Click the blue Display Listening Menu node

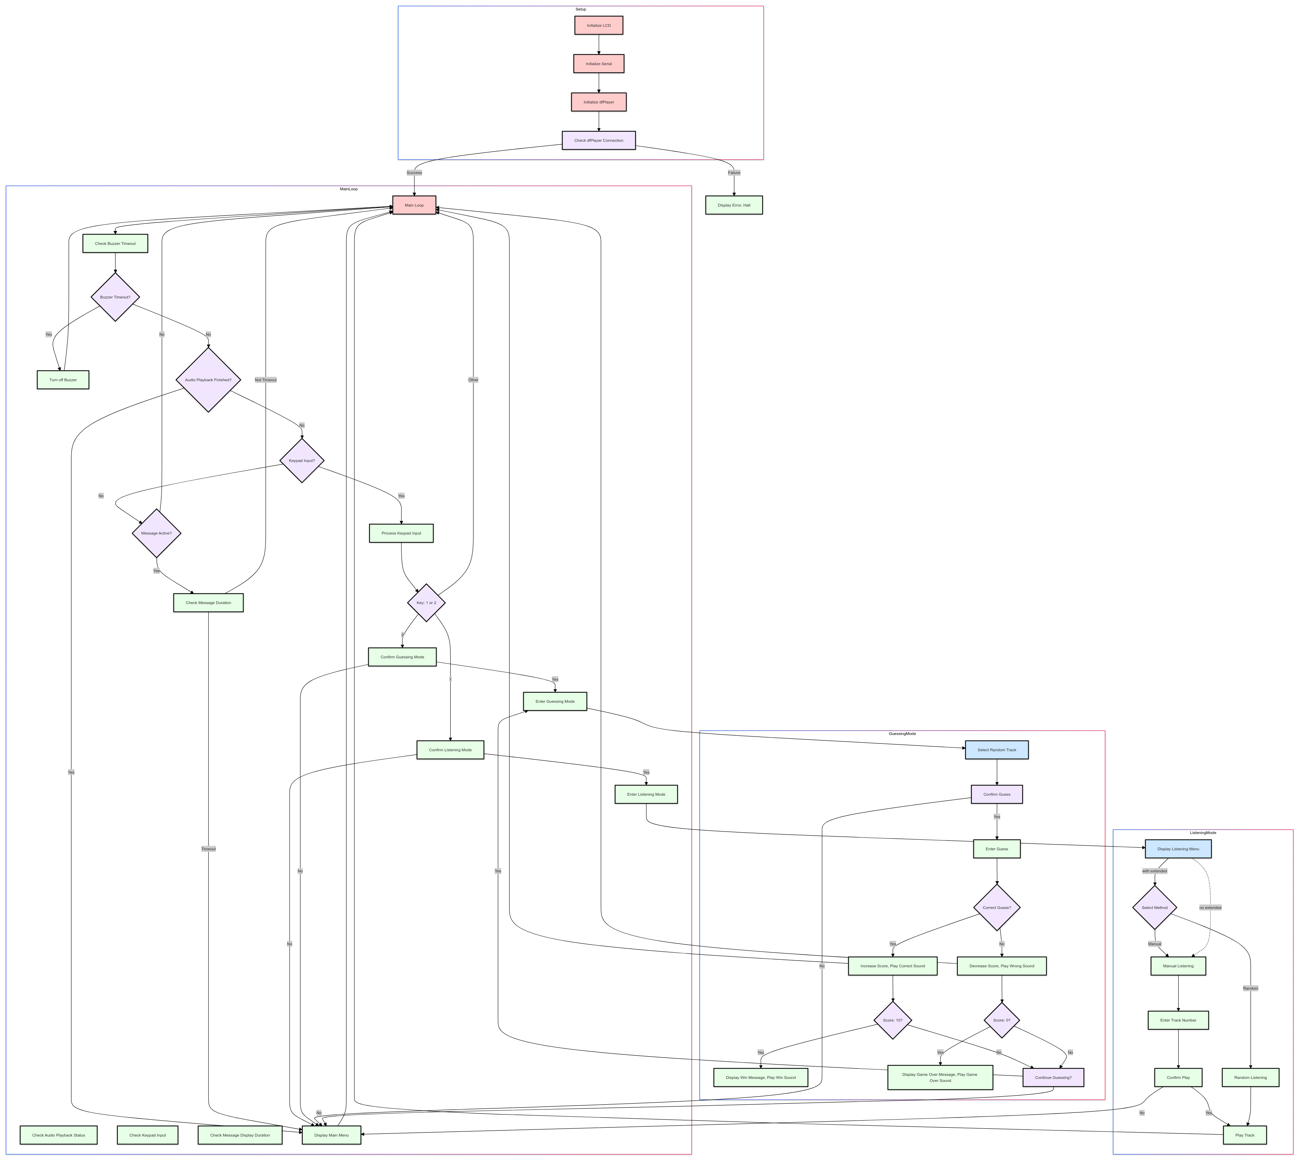(1178, 849)
